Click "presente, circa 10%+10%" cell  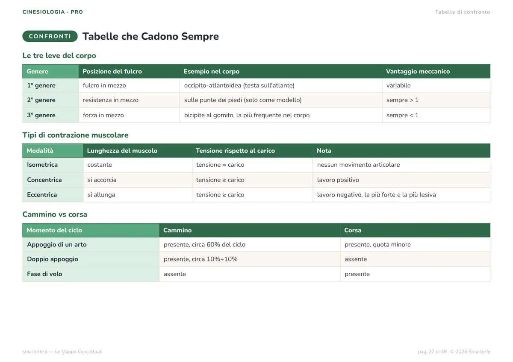[x=250, y=259]
